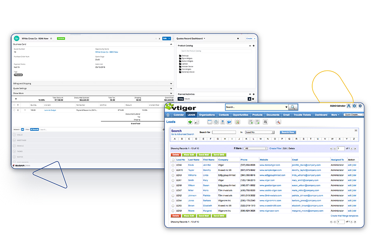Click the magnifier search icon beside green plus

tap(197, 122)
